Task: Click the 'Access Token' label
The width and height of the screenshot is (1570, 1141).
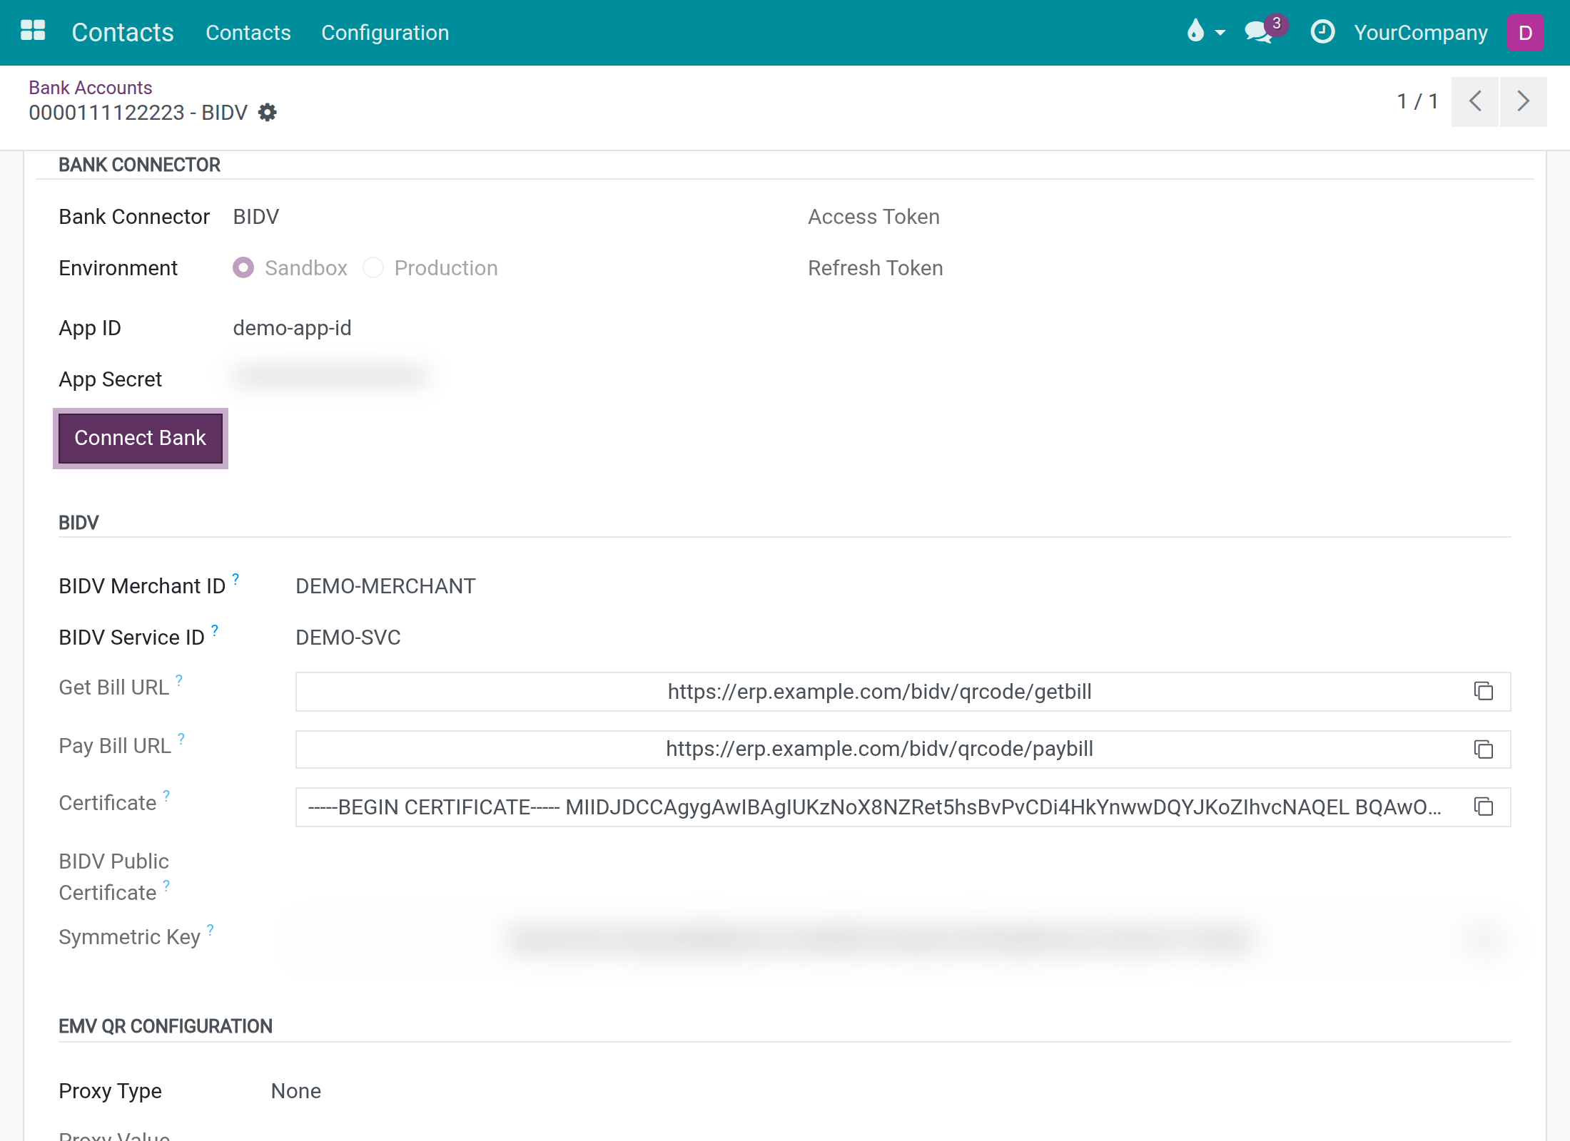Action: [873, 217]
